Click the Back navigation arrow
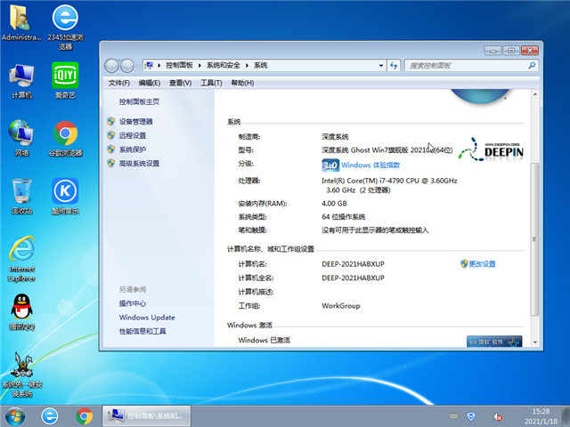This screenshot has width=570, height=427. click(x=111, y=66)
